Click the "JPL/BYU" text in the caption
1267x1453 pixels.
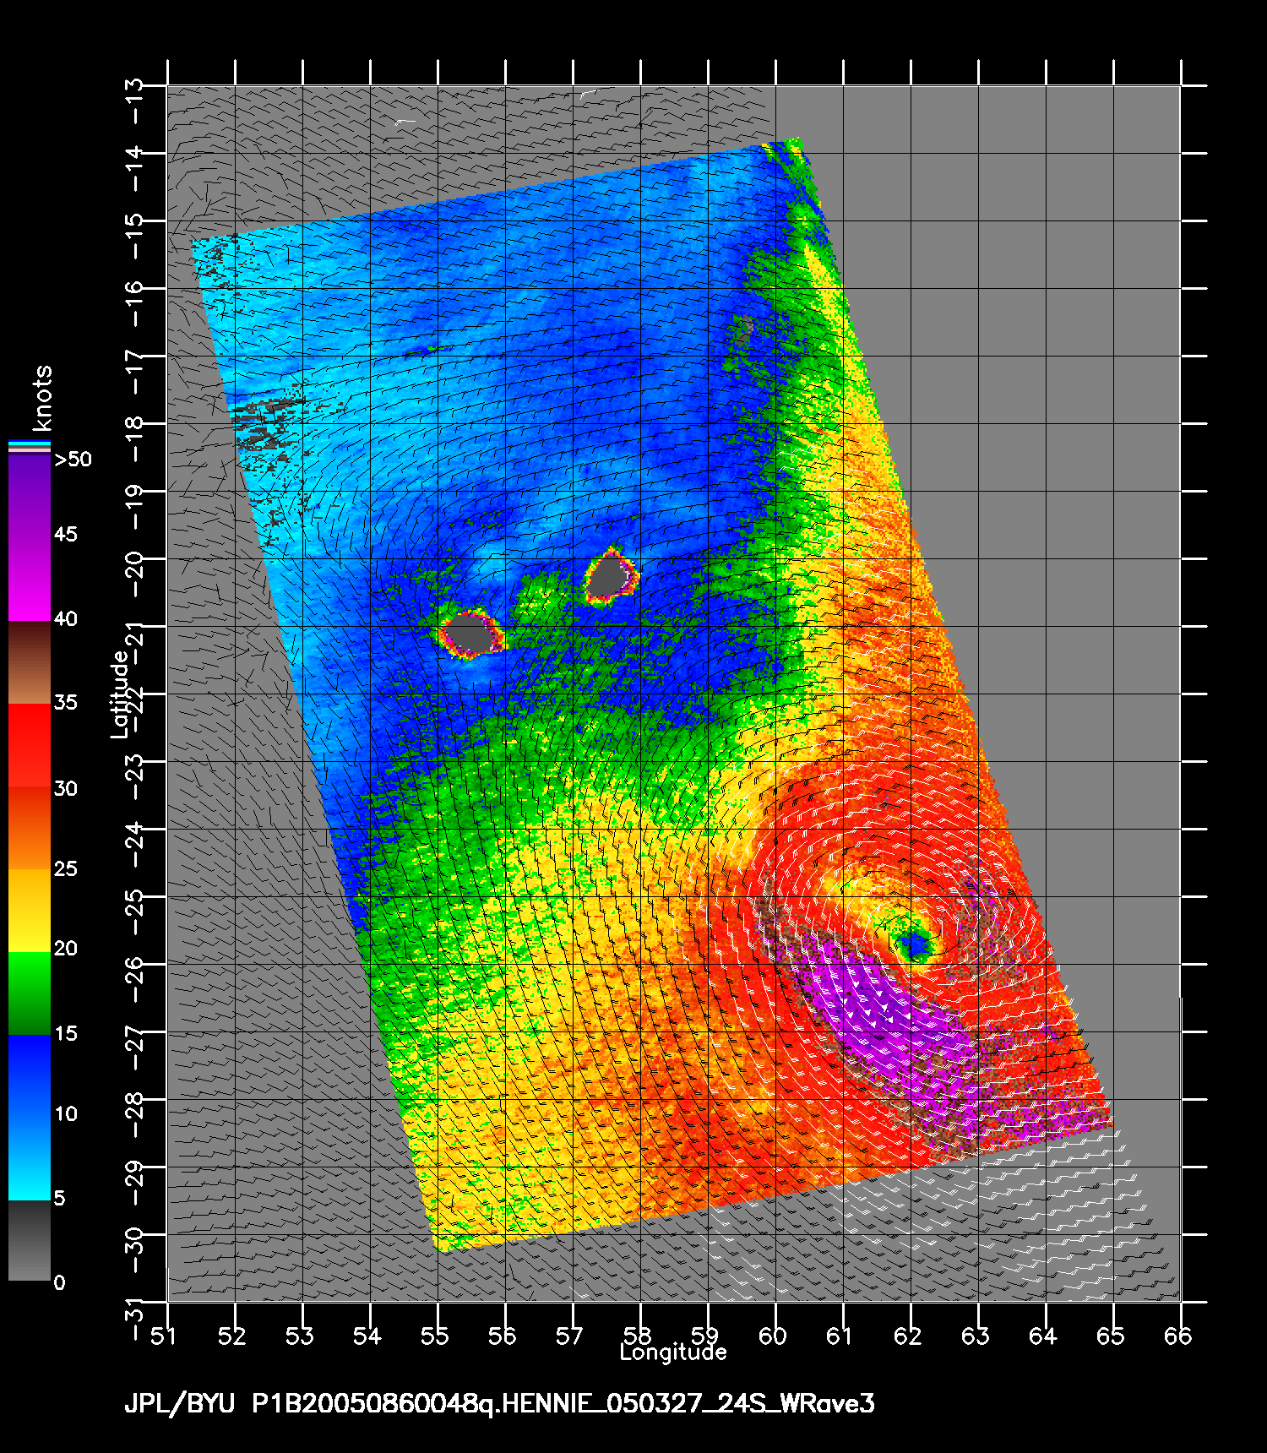(x=179, y=1404)
